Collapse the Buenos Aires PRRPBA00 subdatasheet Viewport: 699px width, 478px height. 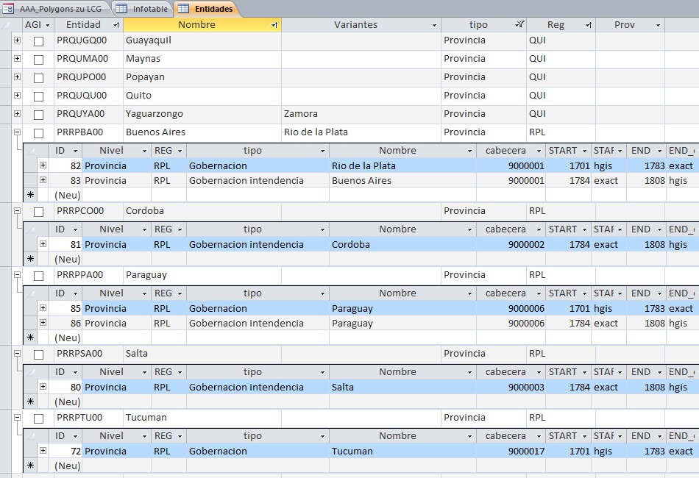(x=17, y=132)
